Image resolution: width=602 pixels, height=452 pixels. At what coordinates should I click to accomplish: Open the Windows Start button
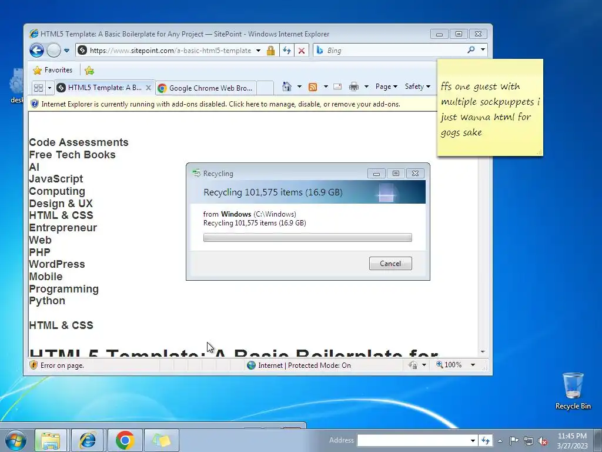15,440
